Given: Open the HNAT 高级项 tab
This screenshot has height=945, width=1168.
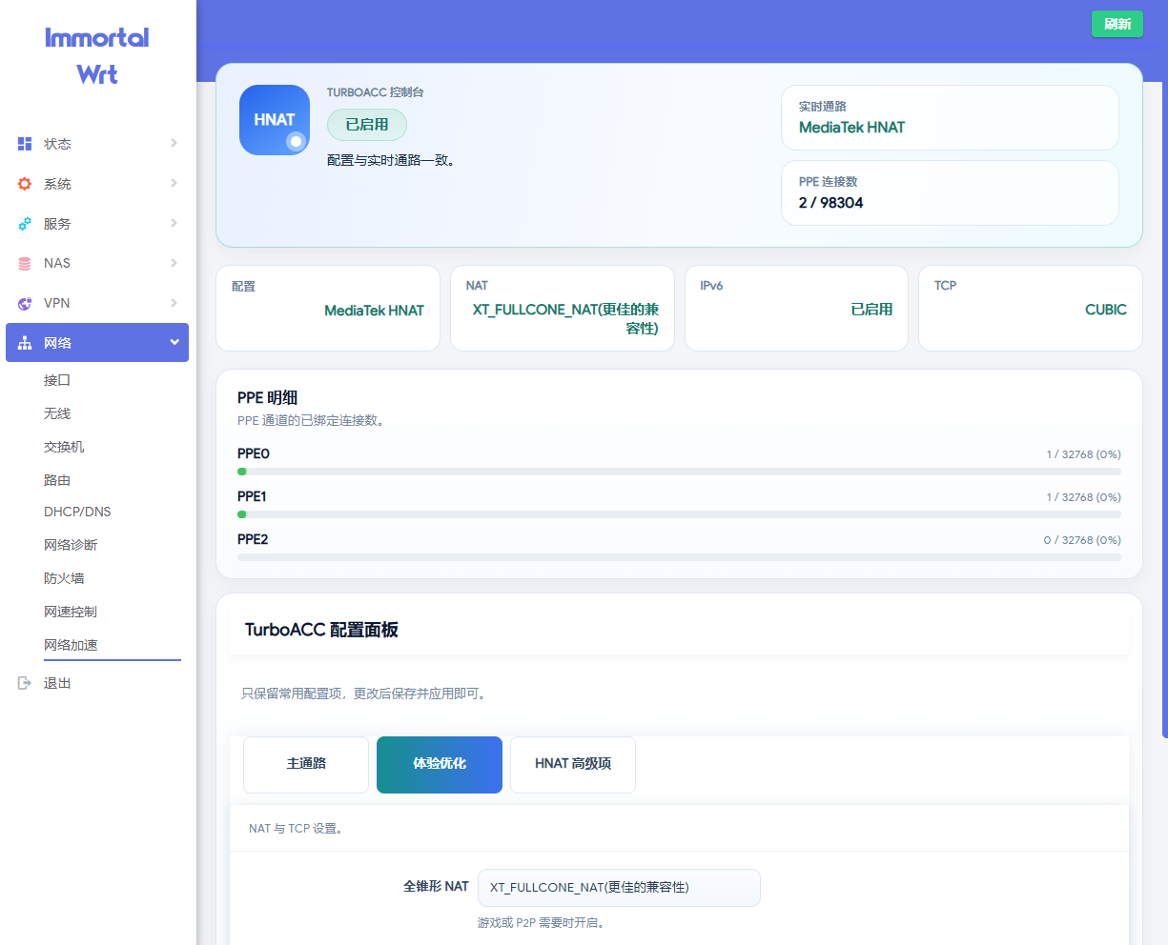Looking at the screenshot, I should tap(573, 764).
